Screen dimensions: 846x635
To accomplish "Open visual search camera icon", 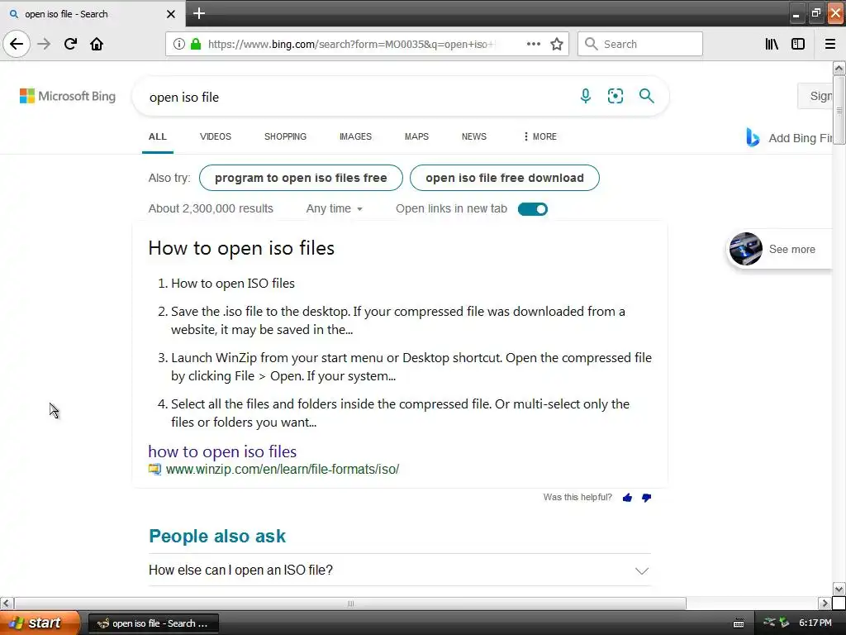I will click(x=615, y=96).
